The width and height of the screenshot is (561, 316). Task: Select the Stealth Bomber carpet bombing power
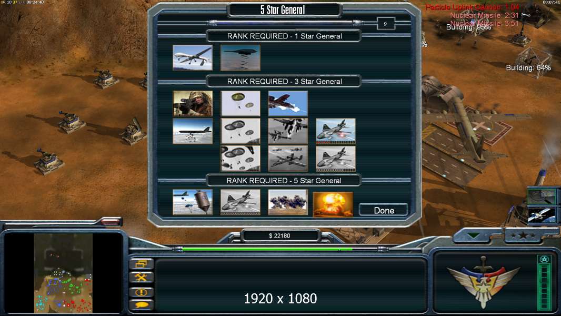coord(241,57)
